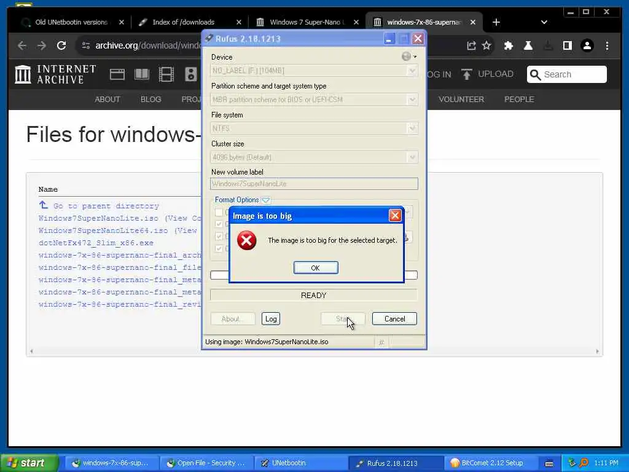Click the share page icon
The height and width of the screenshot is (472, 629).
(471, 45)
